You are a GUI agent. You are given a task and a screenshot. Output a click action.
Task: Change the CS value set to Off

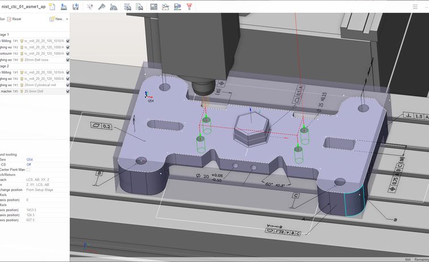click(x=29, y=164)
